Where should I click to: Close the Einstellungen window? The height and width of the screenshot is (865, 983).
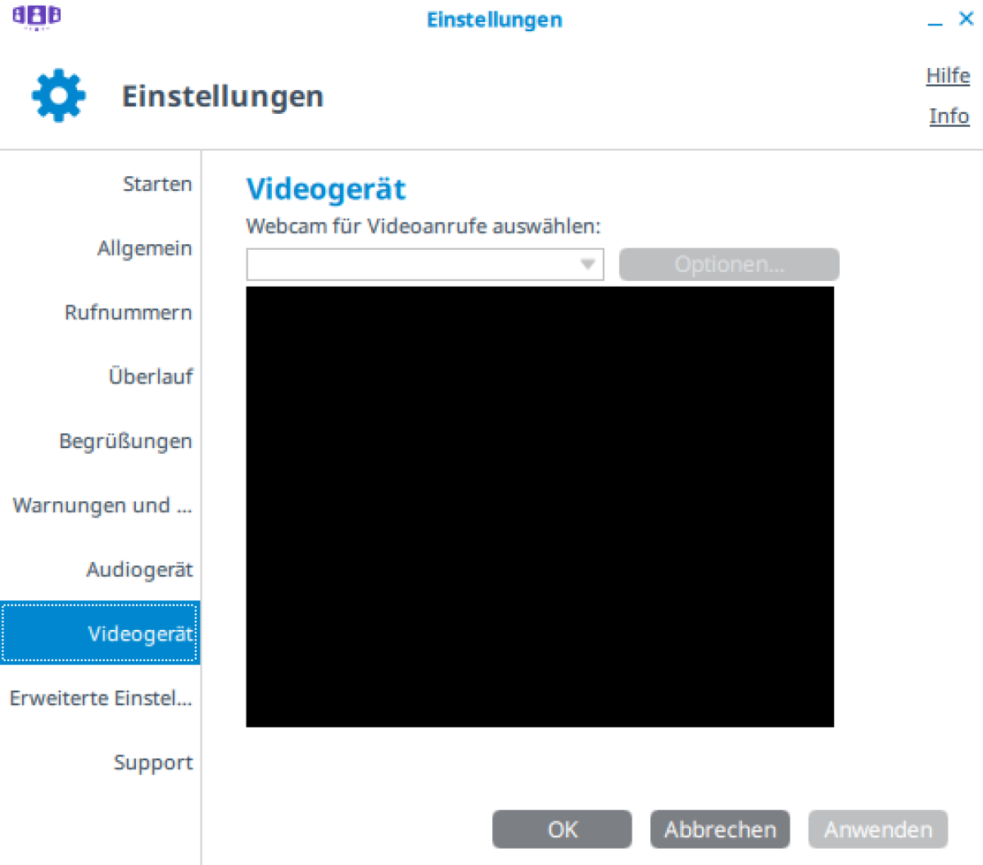point(966,19)
